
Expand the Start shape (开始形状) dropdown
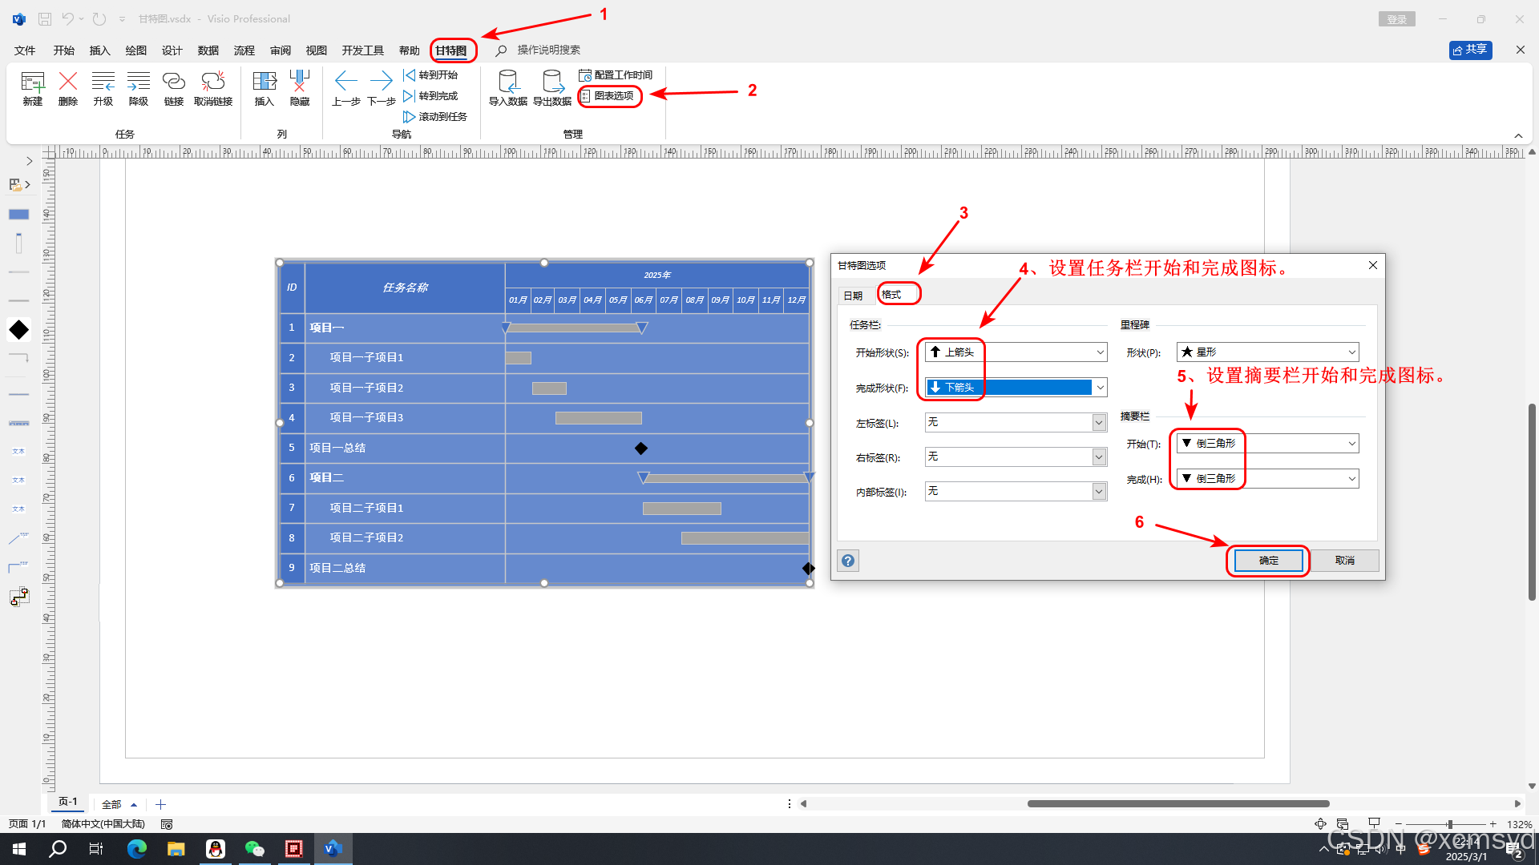(1100, 352)
